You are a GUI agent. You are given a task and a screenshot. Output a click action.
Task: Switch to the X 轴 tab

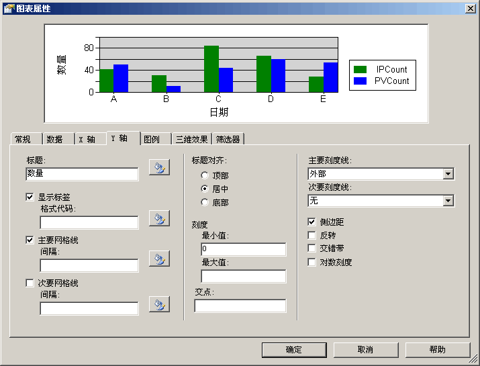91,140
